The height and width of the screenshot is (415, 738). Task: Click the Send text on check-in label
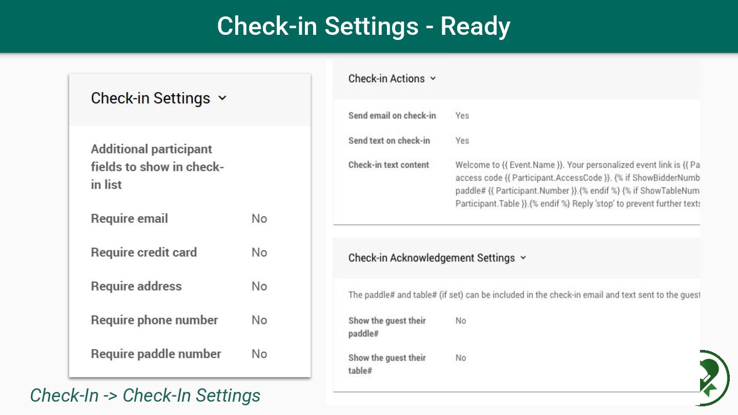(389, 141)
